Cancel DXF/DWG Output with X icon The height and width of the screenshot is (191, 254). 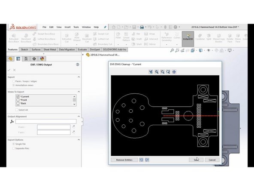coord(15,70)
